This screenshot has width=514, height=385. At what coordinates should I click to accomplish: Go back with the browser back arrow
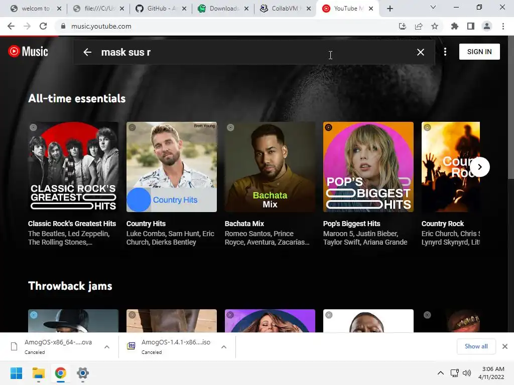(x=11, y=26)
